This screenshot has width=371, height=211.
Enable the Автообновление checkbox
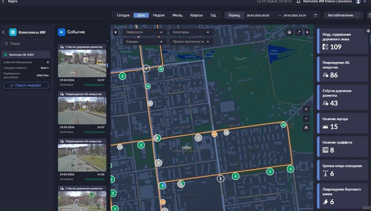click(357, 15)
